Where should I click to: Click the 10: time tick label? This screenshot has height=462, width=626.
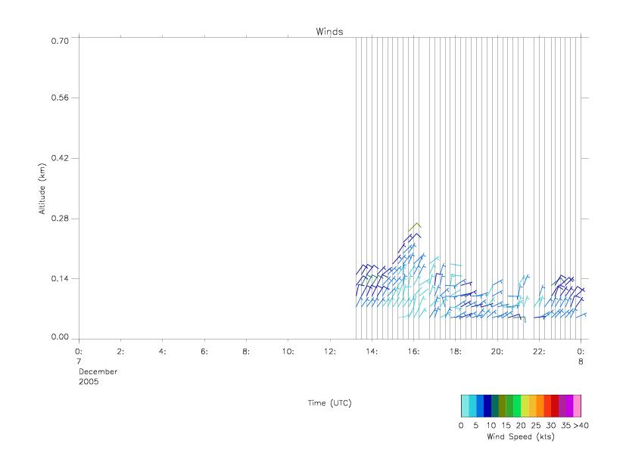point(288,352)
